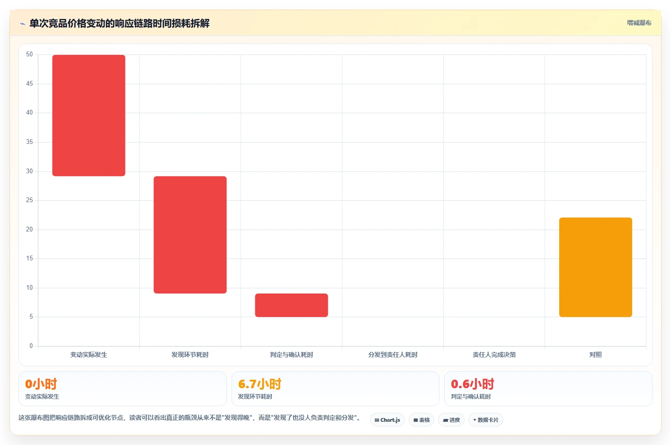
Task: Click the small red bar for 判定与确认耗时
Action: [x=291, y=305]
